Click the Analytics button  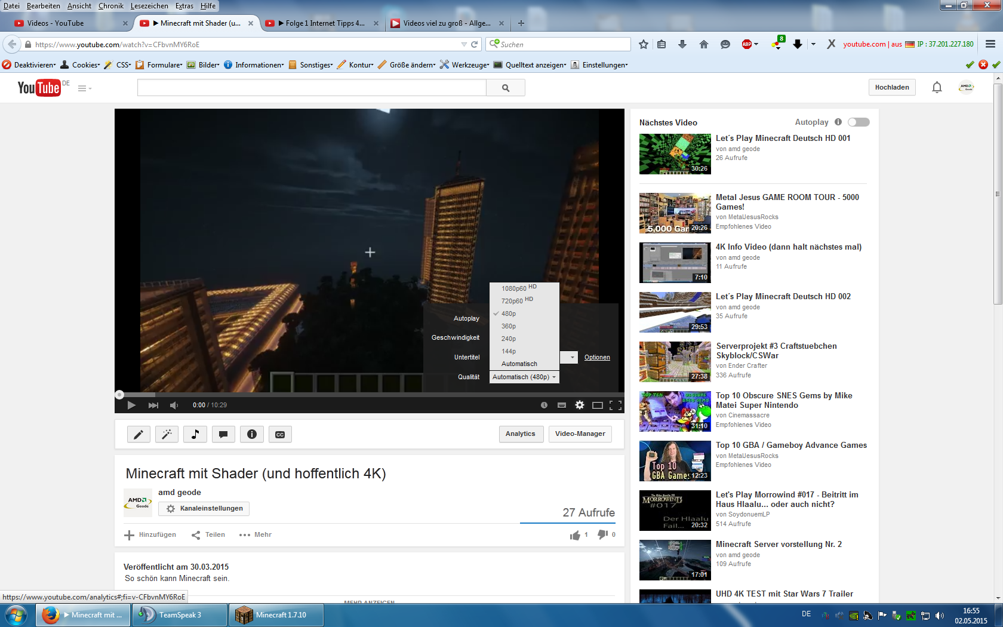point(520,434)
